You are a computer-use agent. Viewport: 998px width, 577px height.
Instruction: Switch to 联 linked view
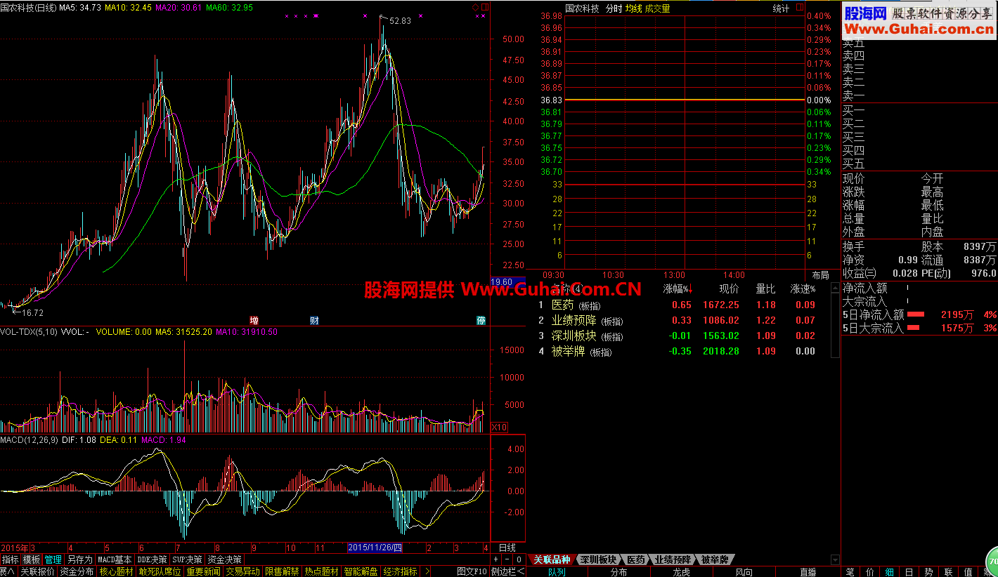pos(949,571)
